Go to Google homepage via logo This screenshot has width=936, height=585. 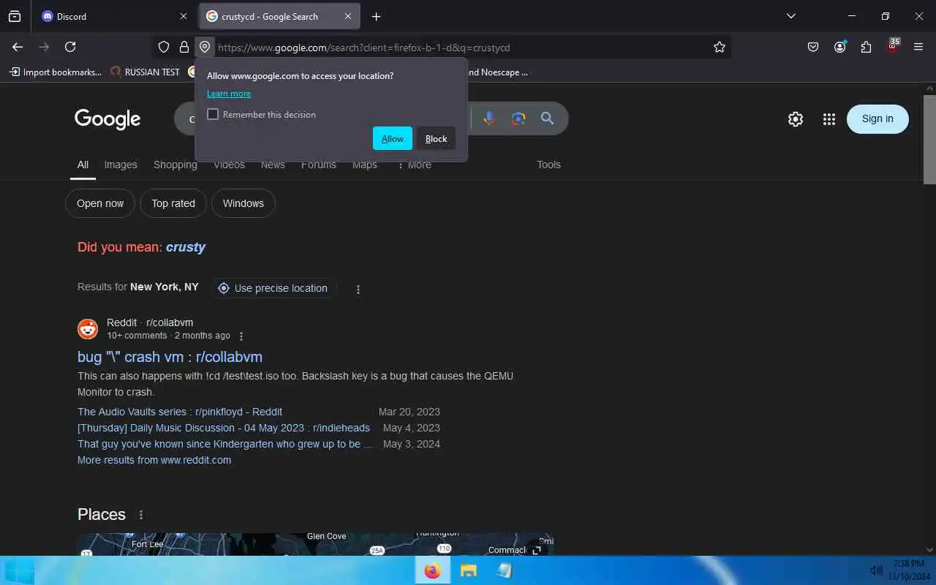point(107,119)
